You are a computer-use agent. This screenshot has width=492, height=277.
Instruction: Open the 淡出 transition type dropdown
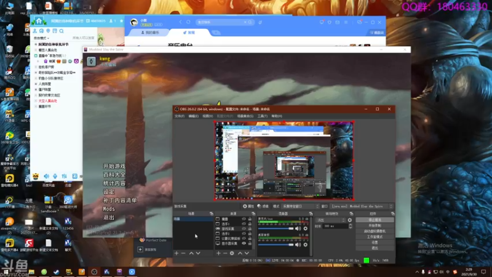tap(330, 220)
